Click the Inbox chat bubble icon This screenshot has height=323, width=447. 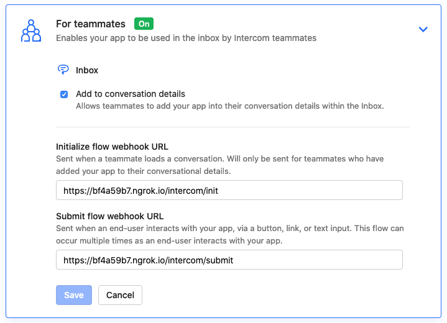tap(63, 70)
